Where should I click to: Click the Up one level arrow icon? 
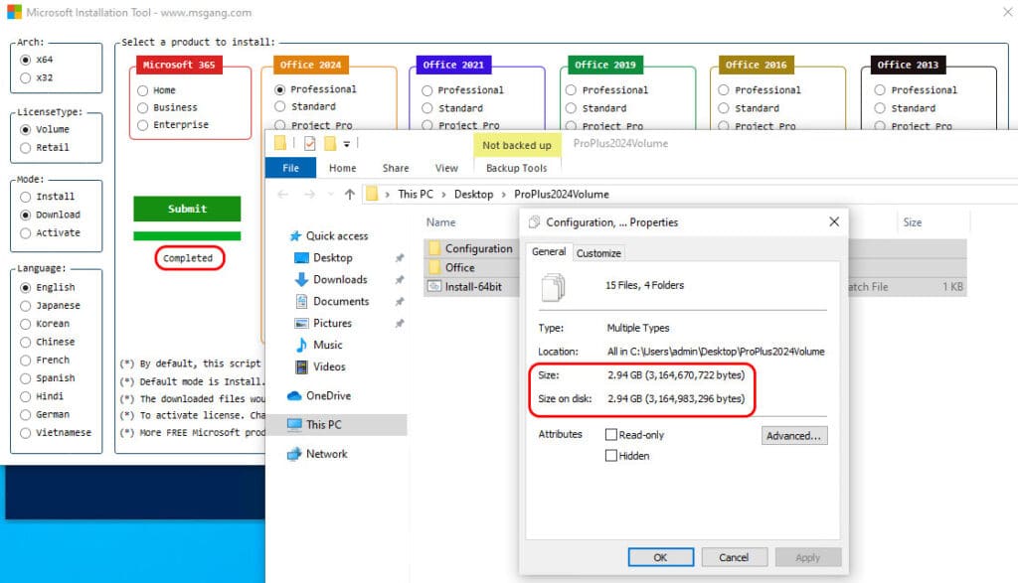click(x=349, y=195)
